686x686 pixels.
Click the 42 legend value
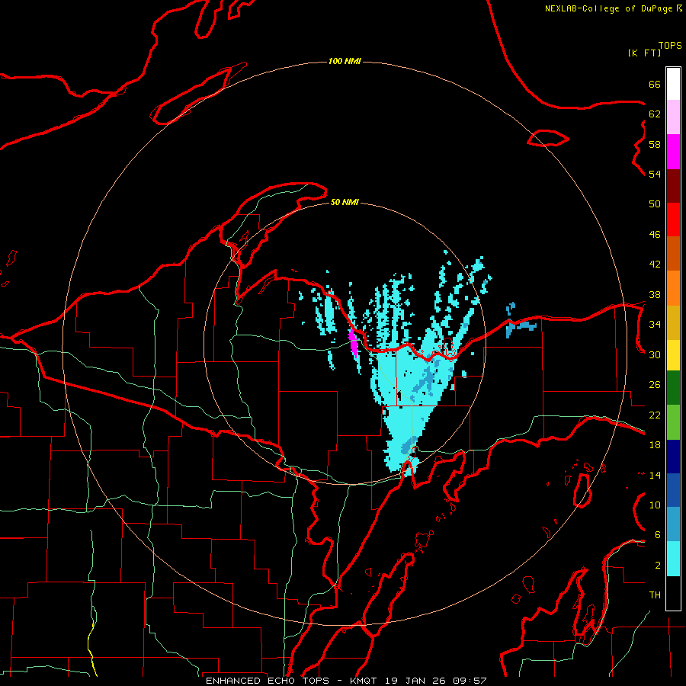(655, 264)
